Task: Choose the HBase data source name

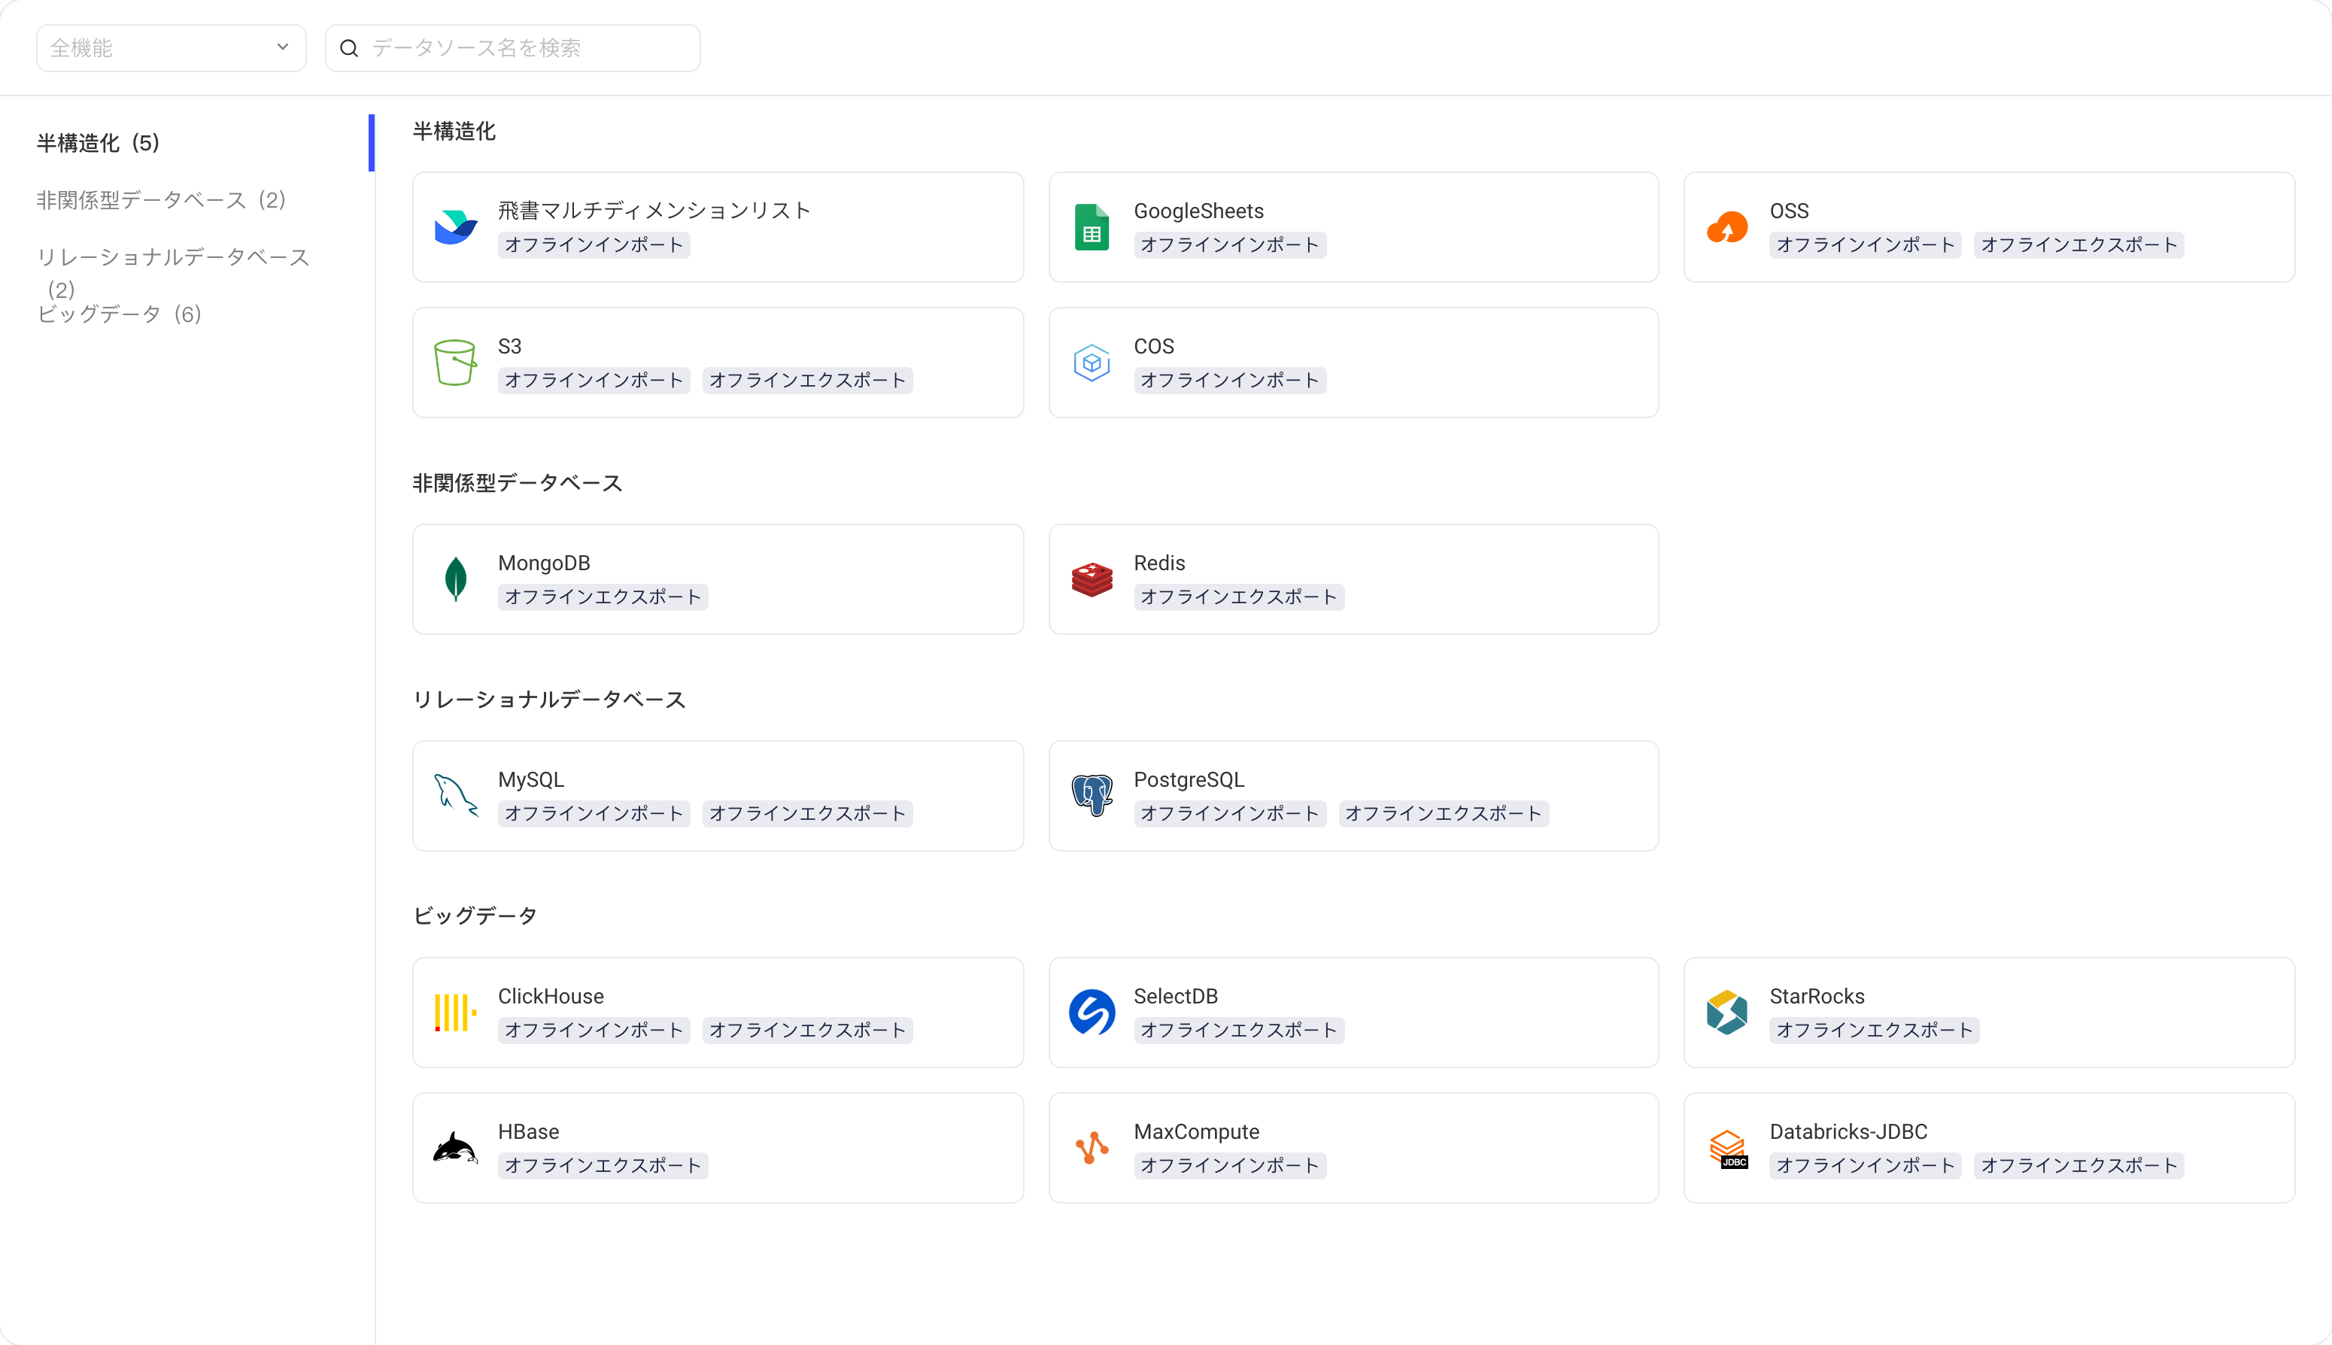Action: [x=528, y=1131]
